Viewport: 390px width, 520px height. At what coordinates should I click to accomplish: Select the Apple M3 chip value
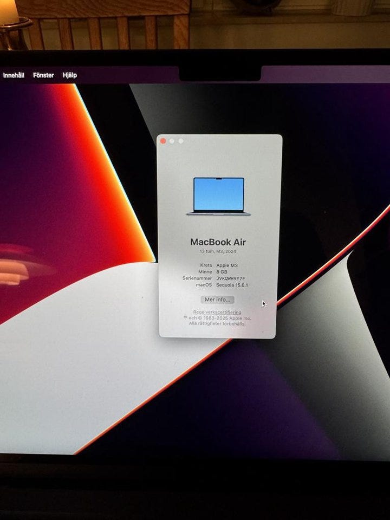[227, 265]
